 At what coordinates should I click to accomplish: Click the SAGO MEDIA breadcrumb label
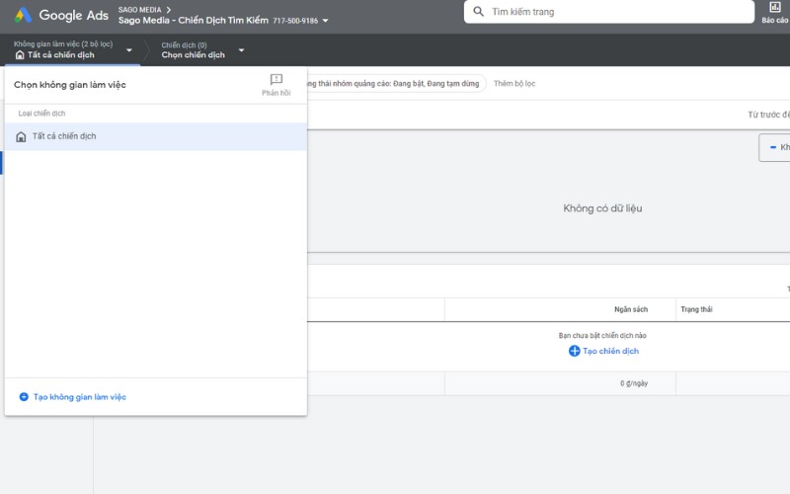(x=139, y=10)
